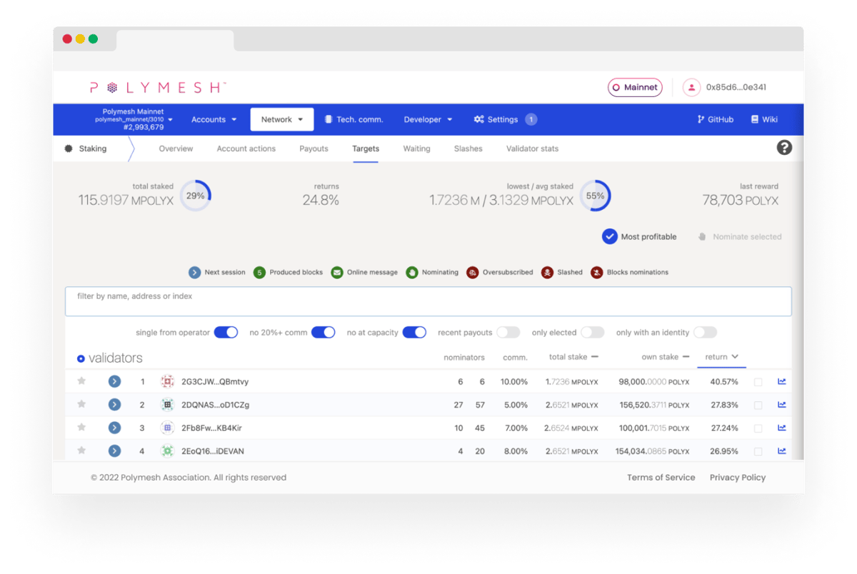The height and width of the screenshot is (574, 857).
Task: Open the GitHub link
Action: [715, 119]
